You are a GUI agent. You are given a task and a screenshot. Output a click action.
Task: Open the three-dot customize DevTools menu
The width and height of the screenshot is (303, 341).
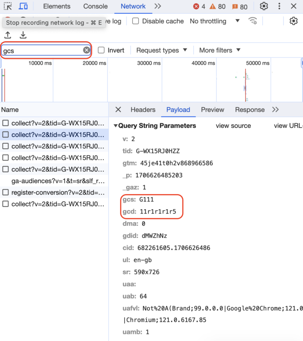(279, 6)
